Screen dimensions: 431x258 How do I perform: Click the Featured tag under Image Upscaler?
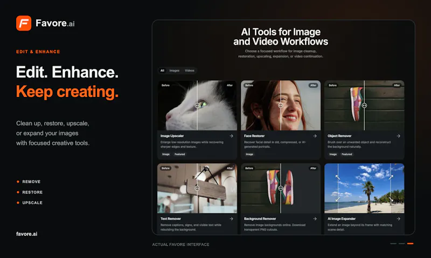[x=180, y=155]
